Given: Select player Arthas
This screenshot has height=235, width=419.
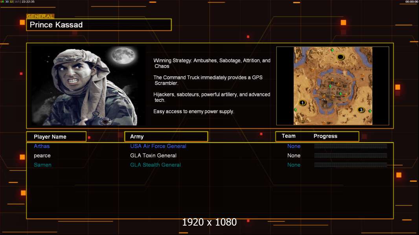Looking at the screenshot, I should coord(42,146).
